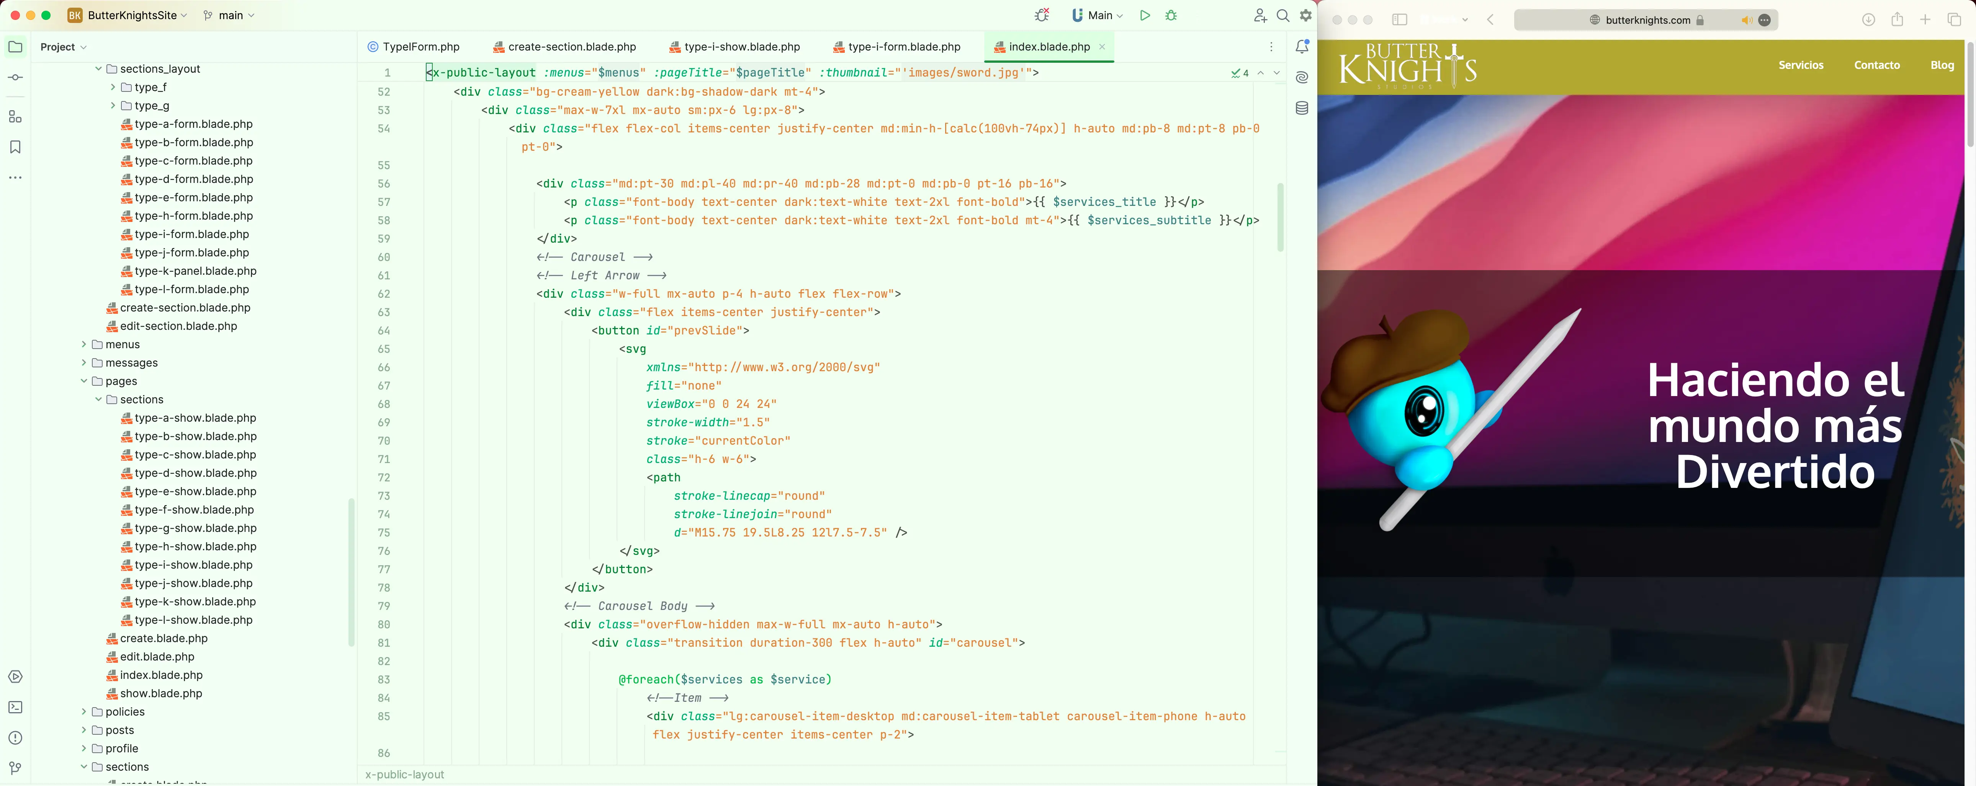Toggle Safari sidebar icon
This screenshot has width=1976, height=786.
(x=1399, y=20)
